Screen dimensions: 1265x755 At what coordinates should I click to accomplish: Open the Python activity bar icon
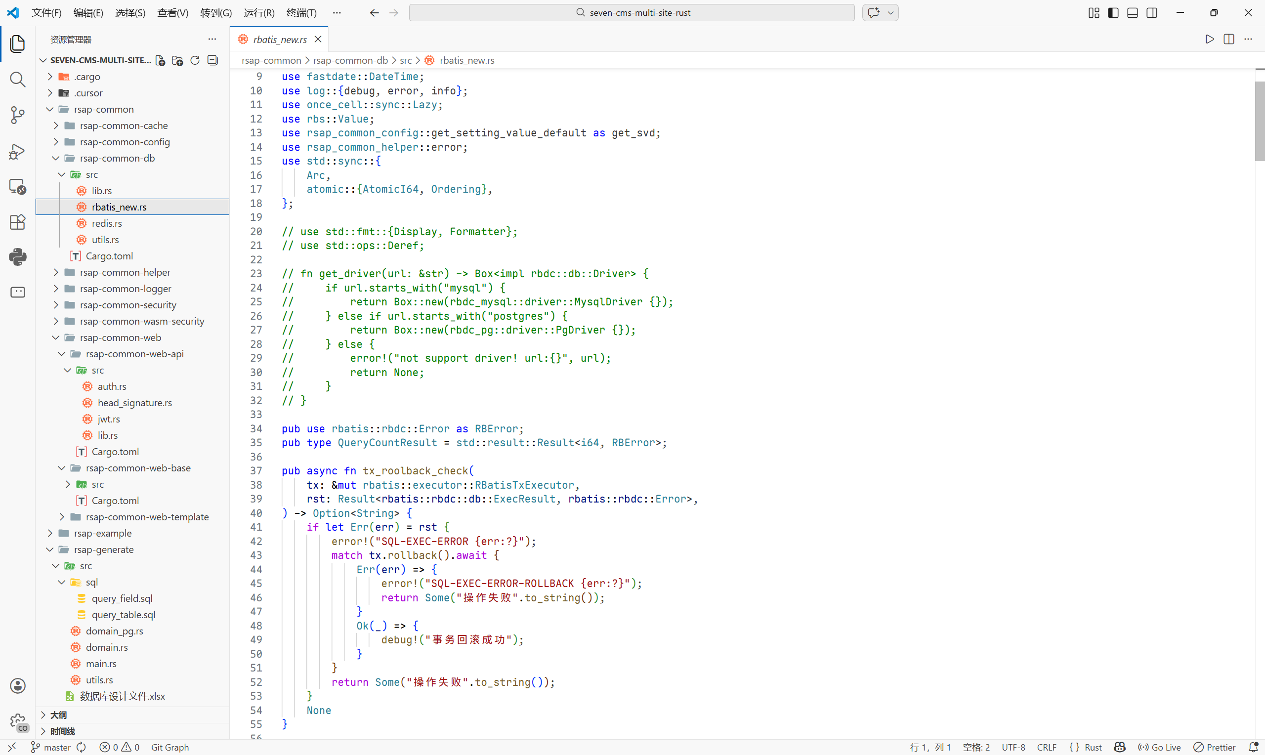click(17, 257)
